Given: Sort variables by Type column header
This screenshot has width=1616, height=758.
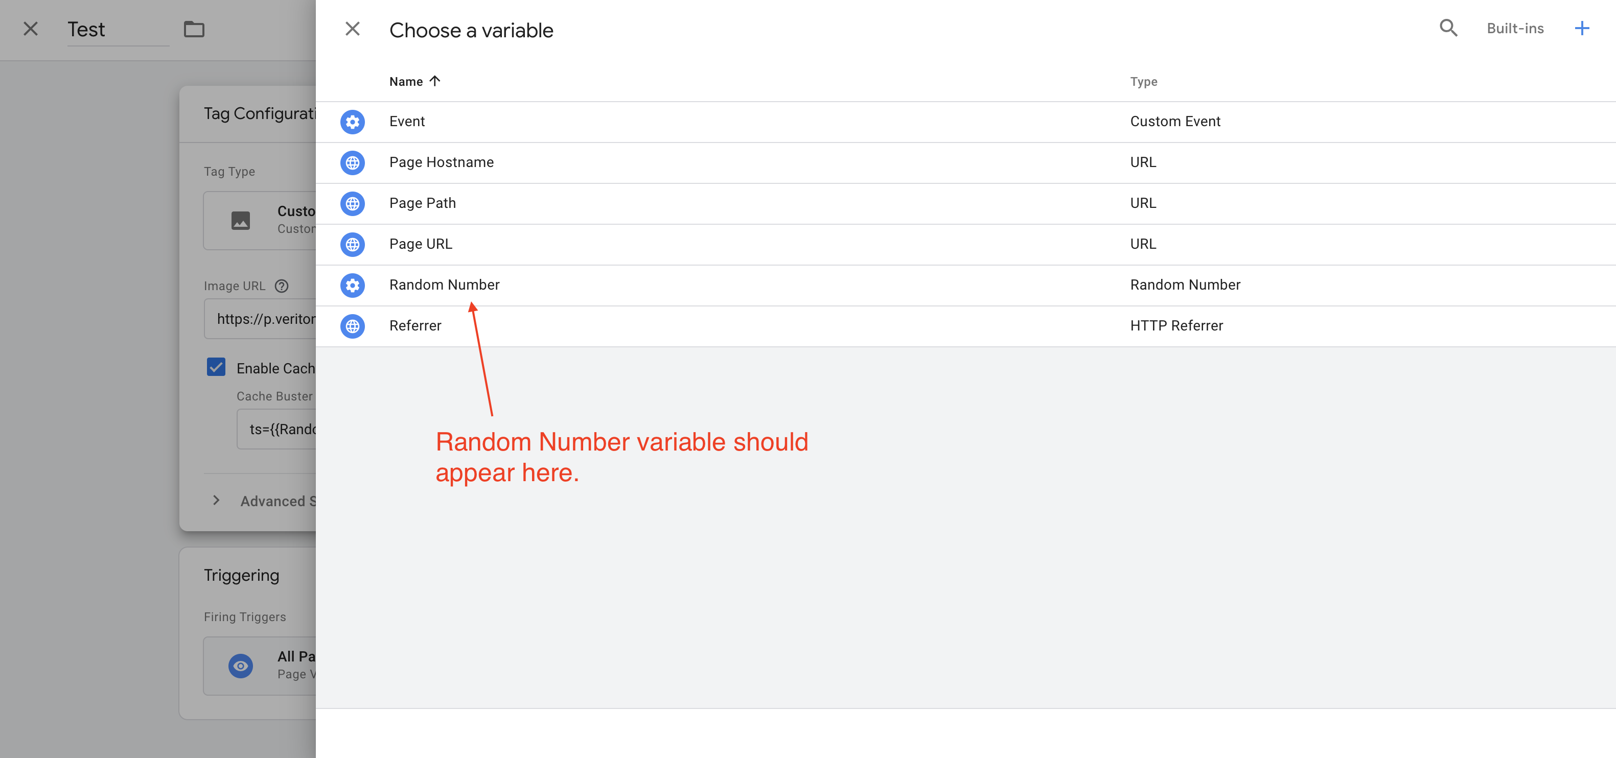Looking at the screenshot, I should (x=1143, y=82).
